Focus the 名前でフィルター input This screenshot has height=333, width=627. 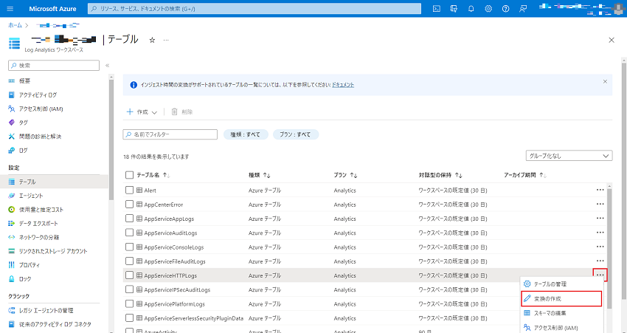[x=170, y=134]
